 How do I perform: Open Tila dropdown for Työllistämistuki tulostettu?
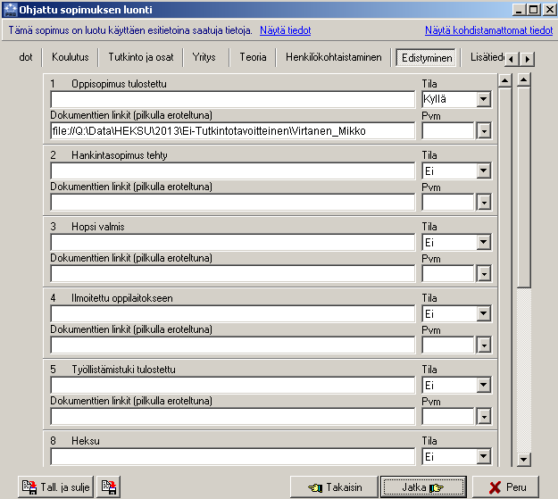click(x=484, y=385)
